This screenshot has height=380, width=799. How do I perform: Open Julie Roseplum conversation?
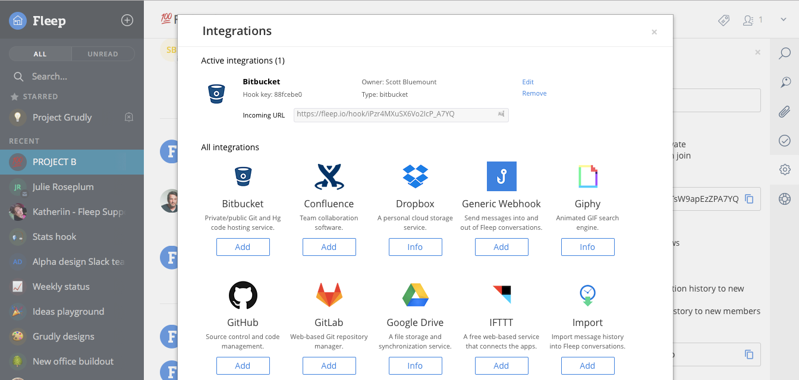click(72, 187)
